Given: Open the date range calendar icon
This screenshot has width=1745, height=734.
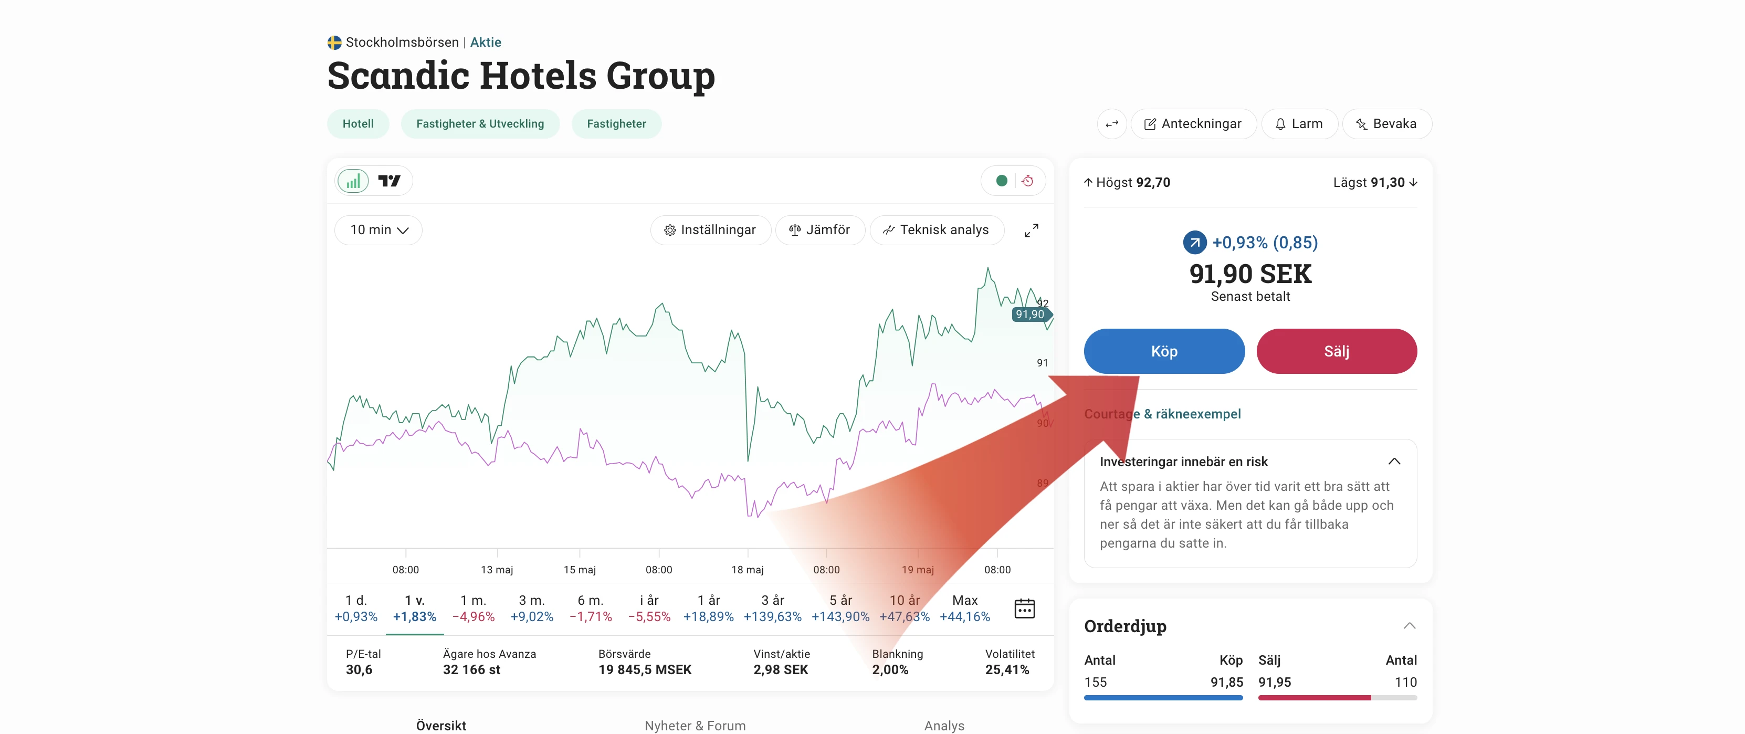Looking at the screenshot, I should tap(1024, 608).
